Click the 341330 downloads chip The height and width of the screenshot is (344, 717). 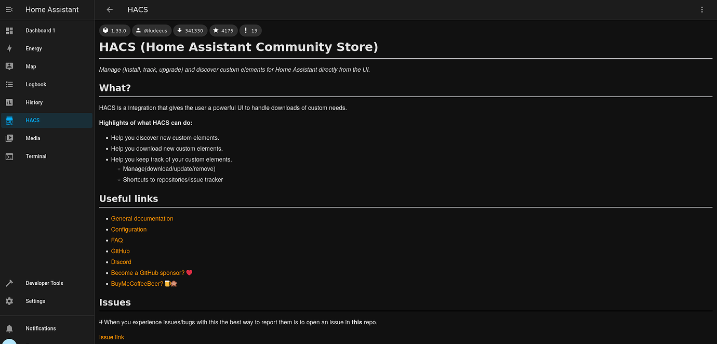(190, 31)
